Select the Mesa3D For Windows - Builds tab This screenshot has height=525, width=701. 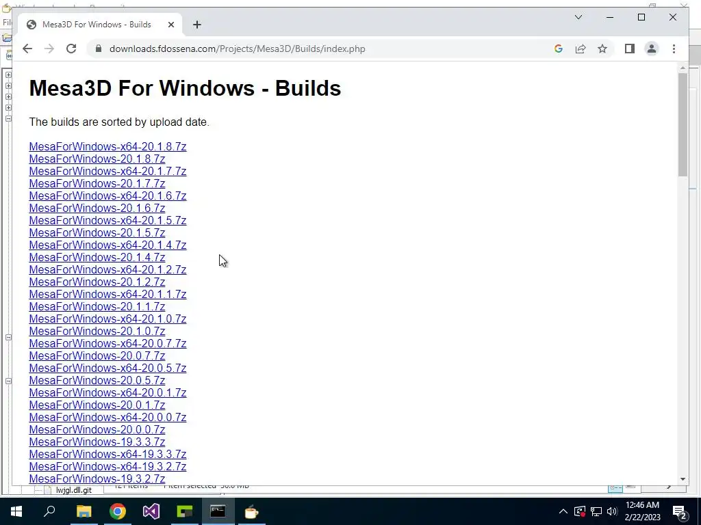coord(100,25)
